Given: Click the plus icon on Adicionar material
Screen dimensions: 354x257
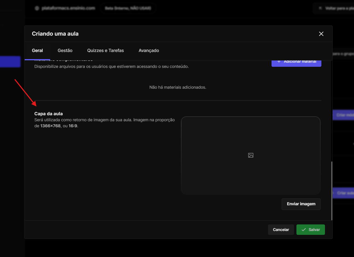Looking at the screenshot, I should 279,62.
